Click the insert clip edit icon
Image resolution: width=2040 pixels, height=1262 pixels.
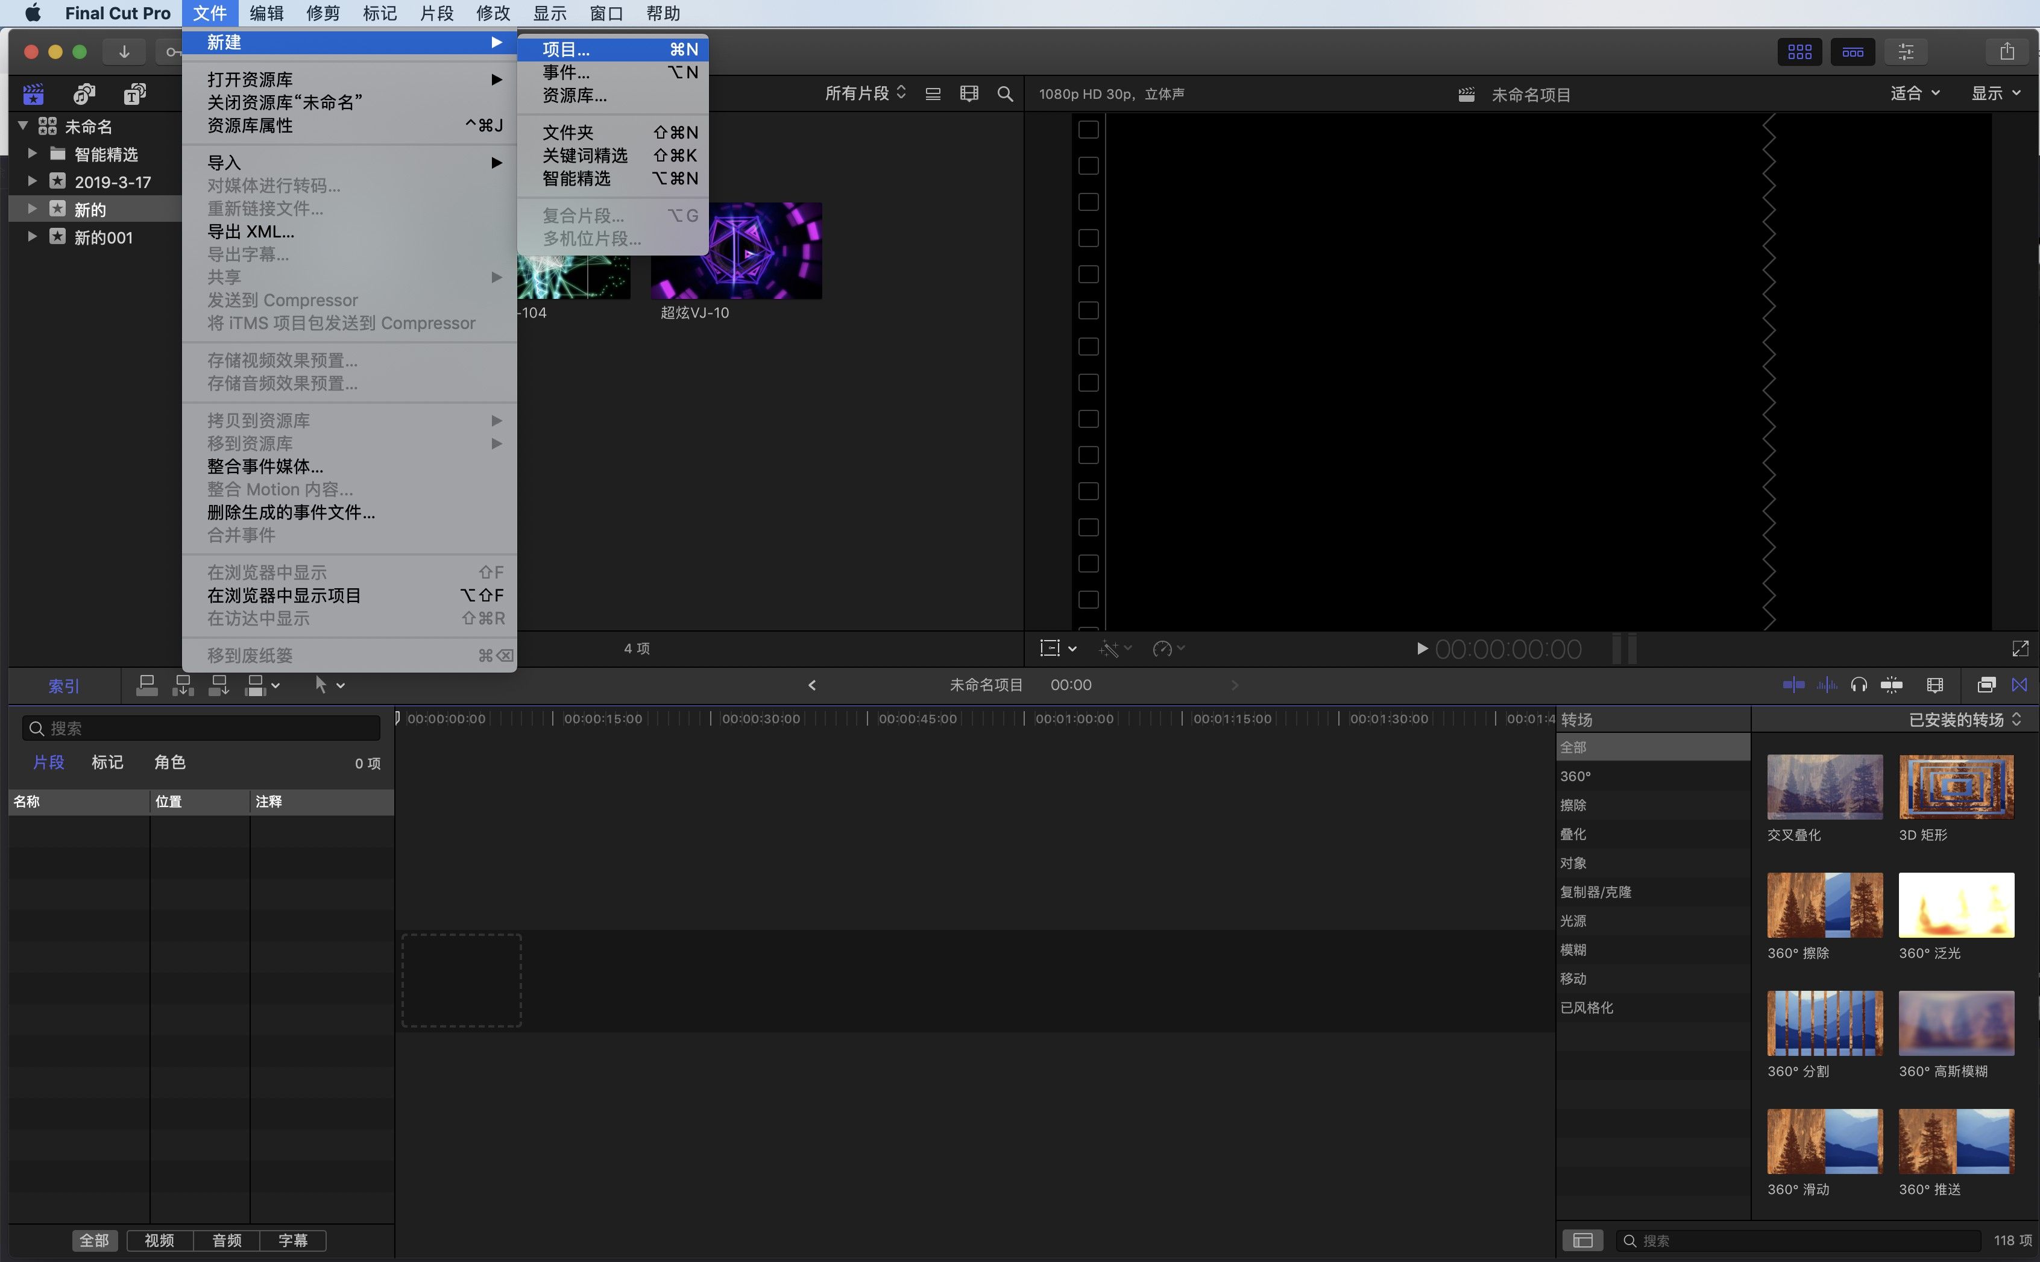point(183,685)
